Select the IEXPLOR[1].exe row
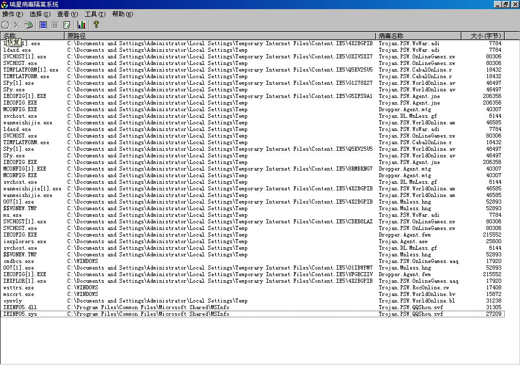This screenshot has height=365, width=520. pyautogui.click(x=252, y=281)
